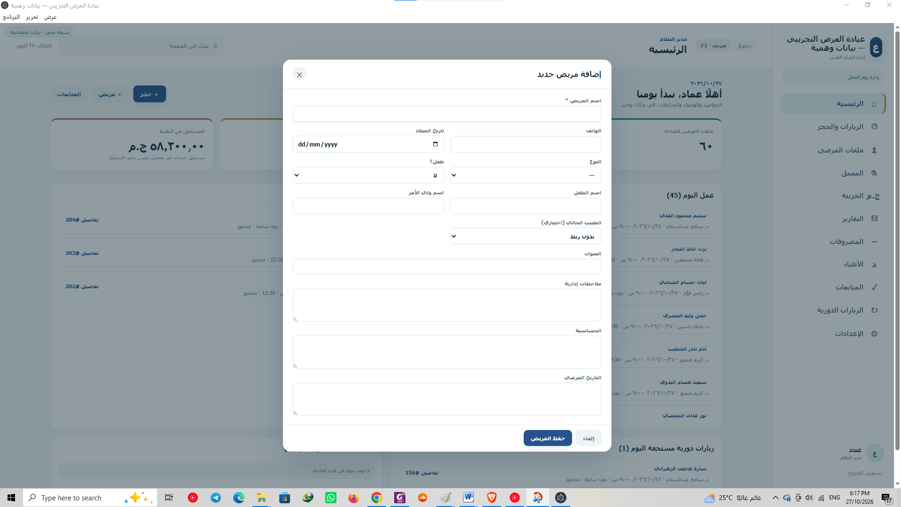This screenshot has height=507, width=901.
Task: Click the عماد user avatar
Action: tap(875, 454)
